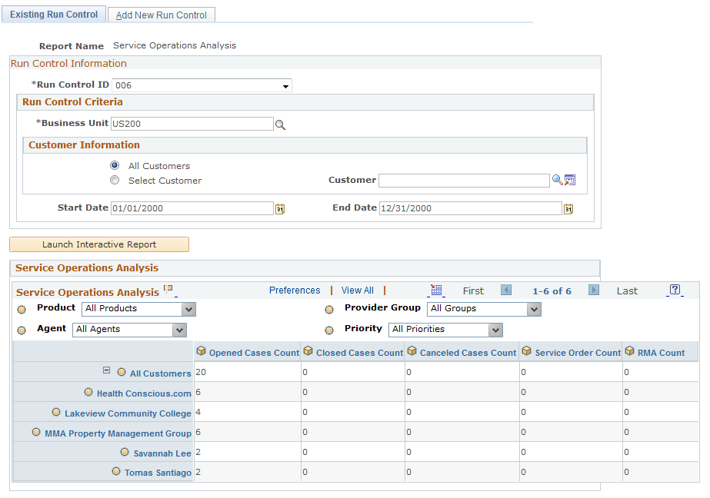Open the Customer lookup magnifier

[x=557, y=180]
